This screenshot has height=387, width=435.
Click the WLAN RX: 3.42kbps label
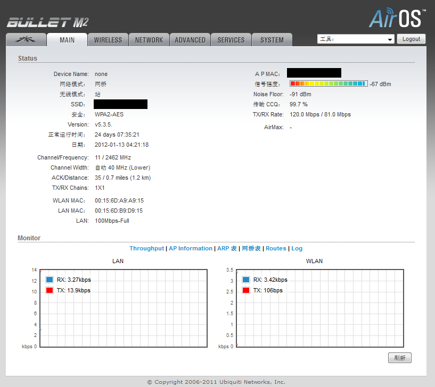[x=270, y=280]
